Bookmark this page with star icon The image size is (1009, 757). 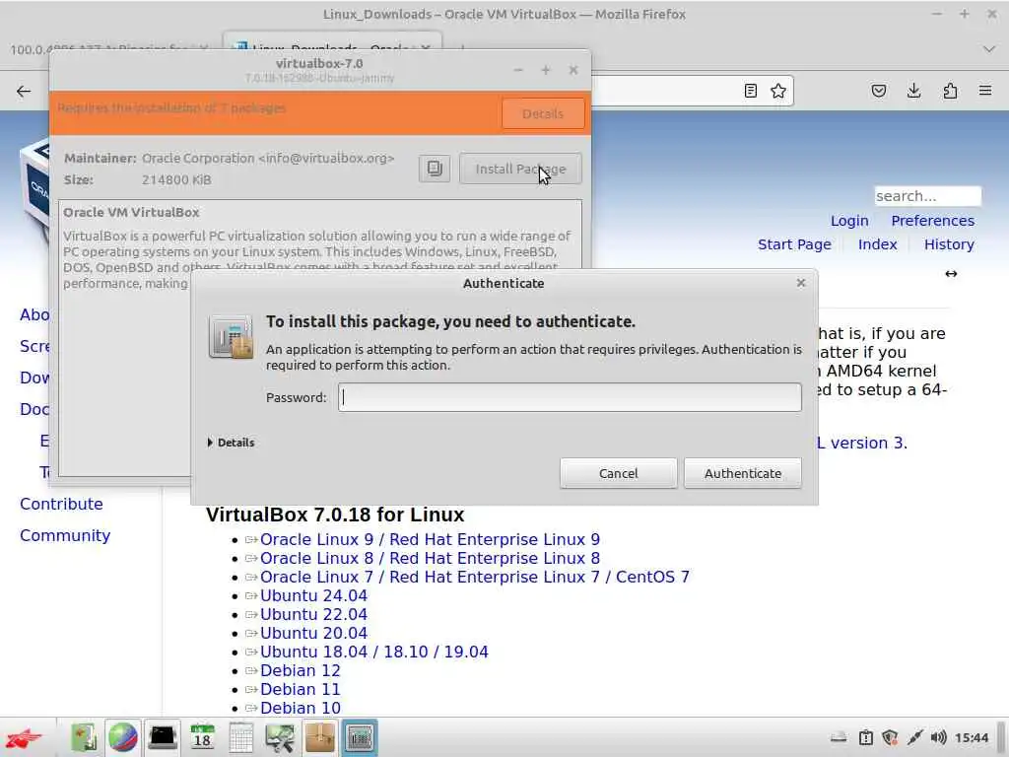pos(778,91)
